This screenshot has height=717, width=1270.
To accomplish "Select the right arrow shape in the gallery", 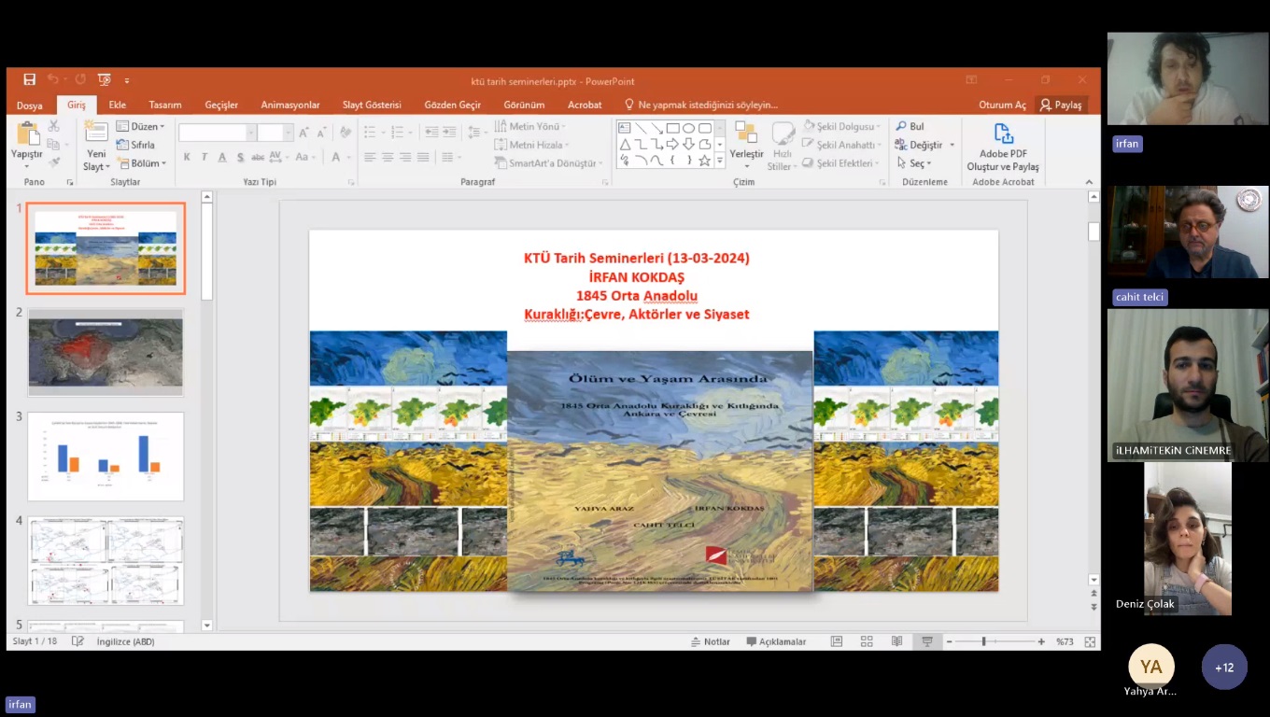I will [672, 144].
